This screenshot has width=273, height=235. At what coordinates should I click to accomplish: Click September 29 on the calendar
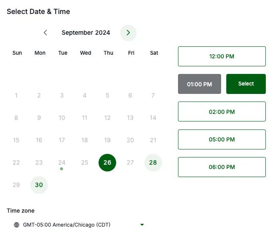coord(16,185)
